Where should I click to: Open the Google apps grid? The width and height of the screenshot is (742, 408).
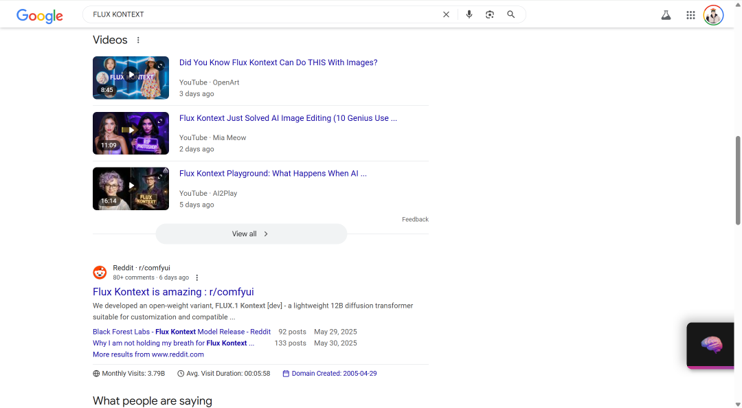tap(690, 15)
